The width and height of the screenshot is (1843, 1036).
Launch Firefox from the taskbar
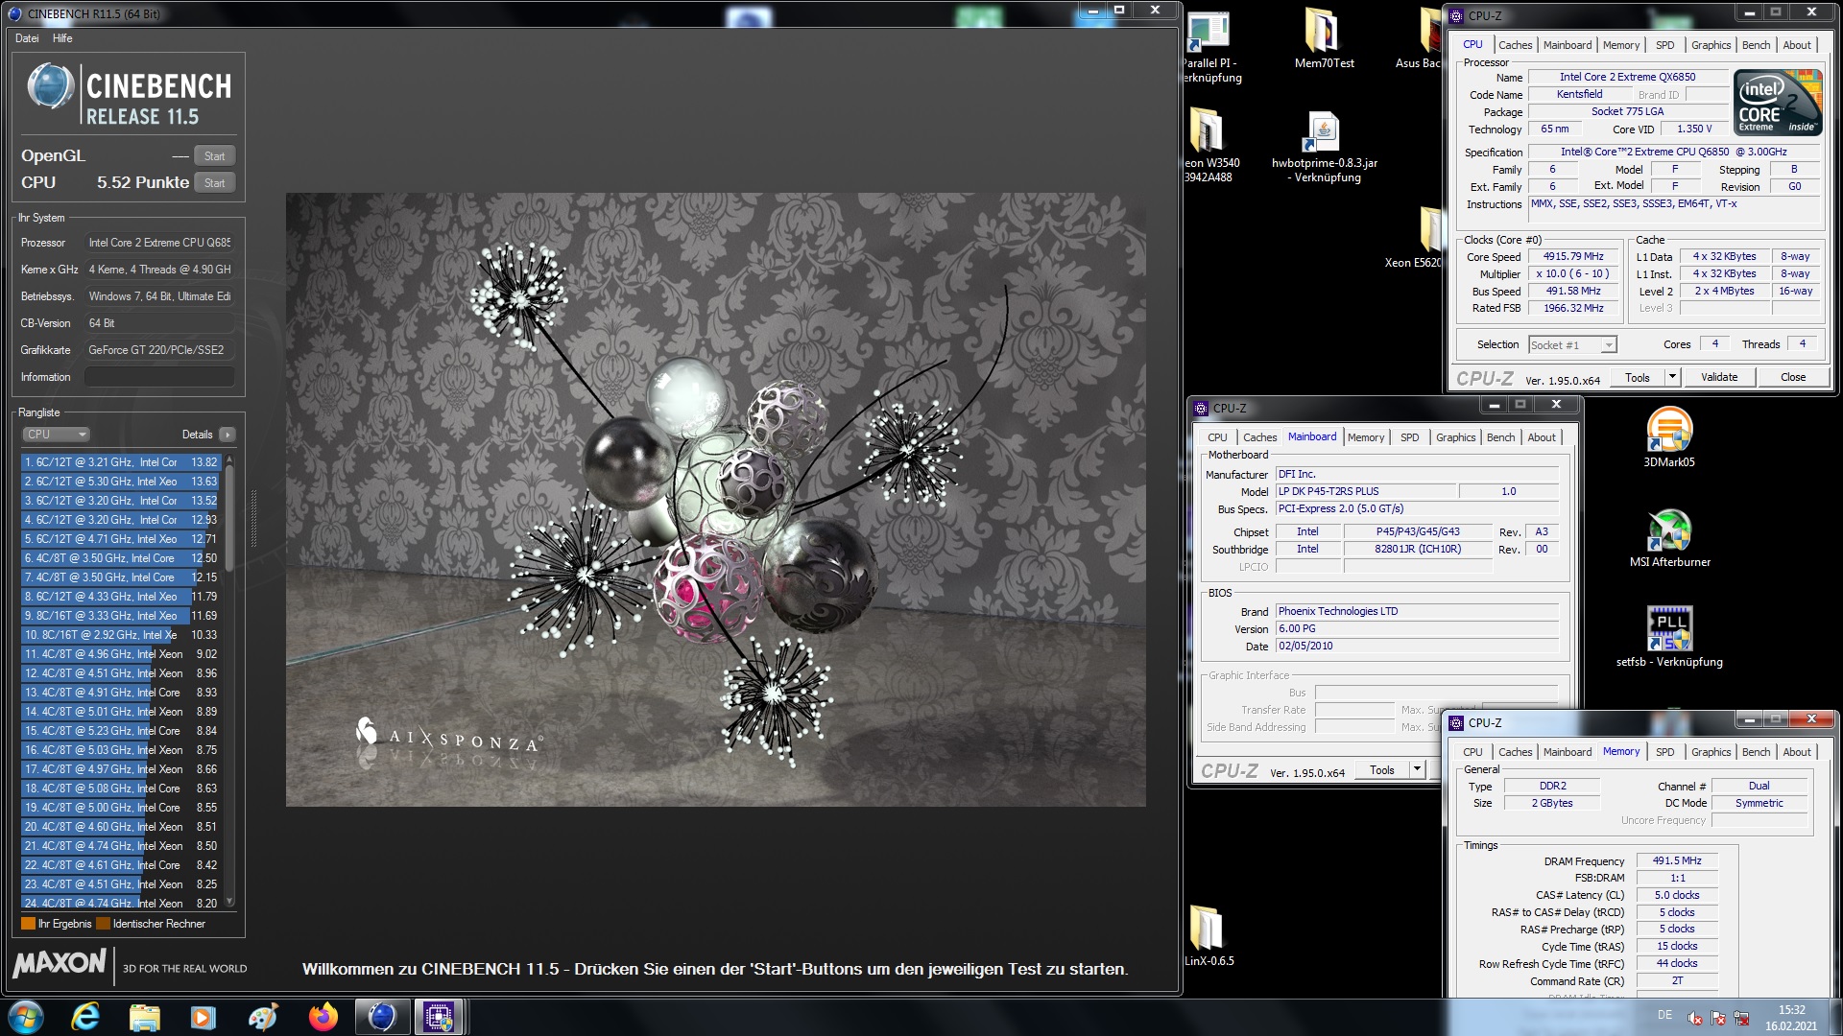[x=323, y=1017]
